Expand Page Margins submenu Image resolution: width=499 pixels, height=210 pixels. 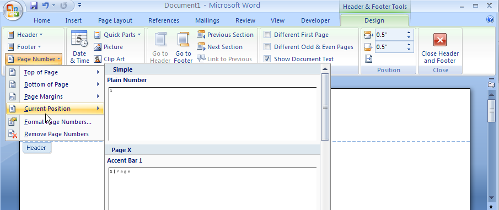[x=55, y=96]
